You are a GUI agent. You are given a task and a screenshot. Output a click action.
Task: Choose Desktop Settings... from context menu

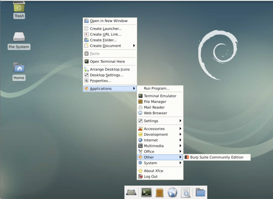coord(107,75)
